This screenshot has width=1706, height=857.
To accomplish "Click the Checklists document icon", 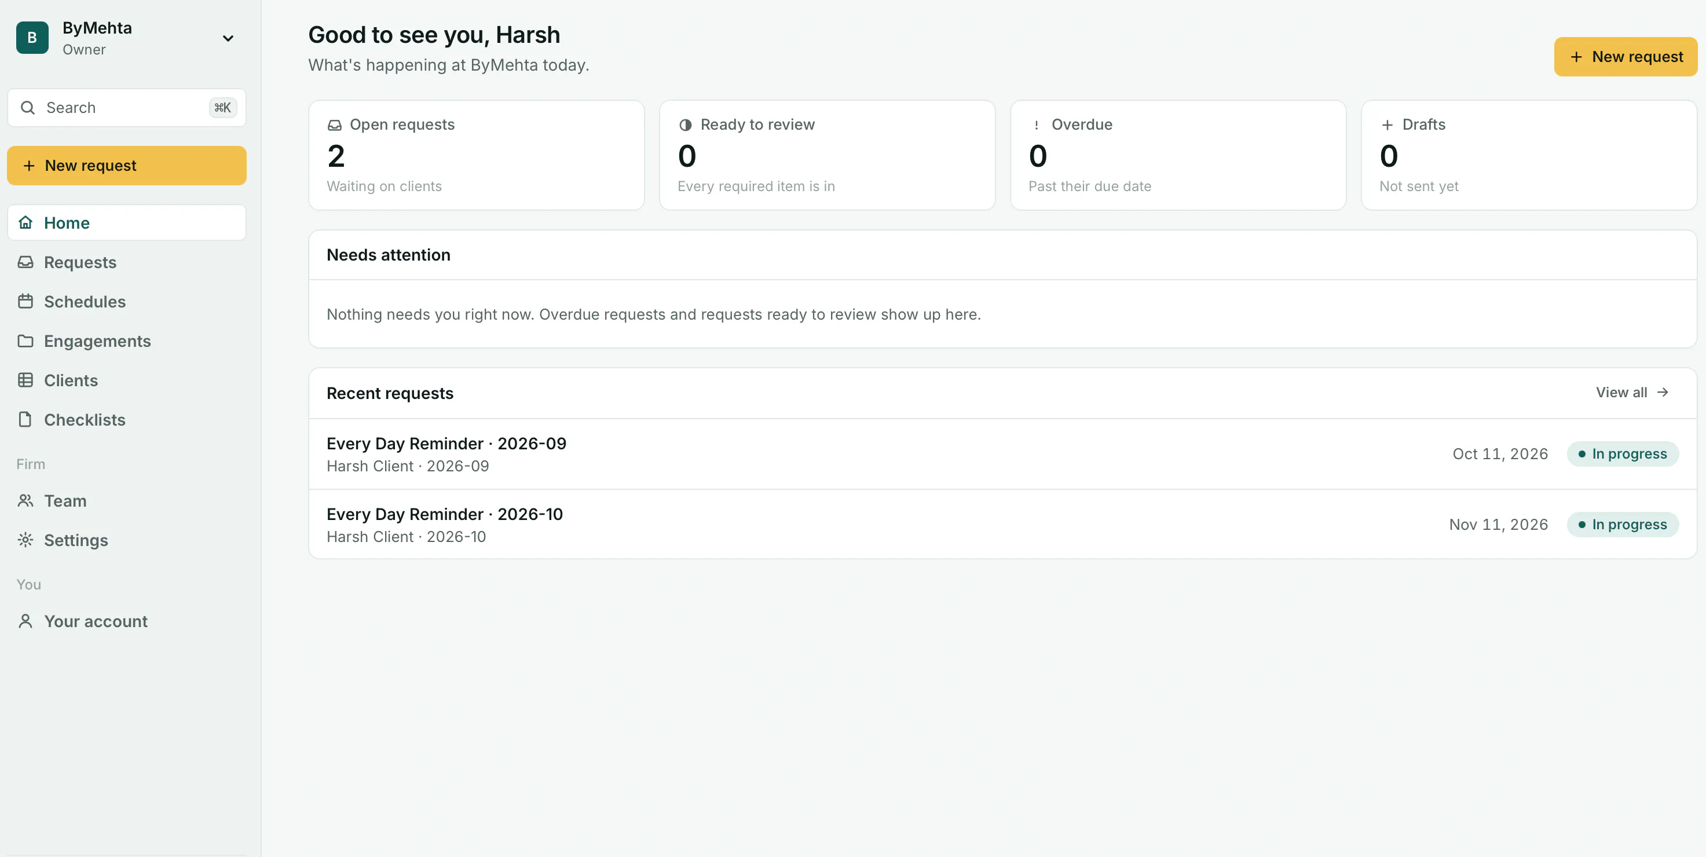I will [x=25, y=420].
